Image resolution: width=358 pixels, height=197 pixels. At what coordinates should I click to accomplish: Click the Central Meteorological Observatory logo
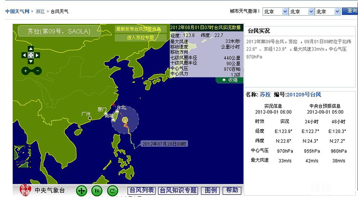[25, 190]
